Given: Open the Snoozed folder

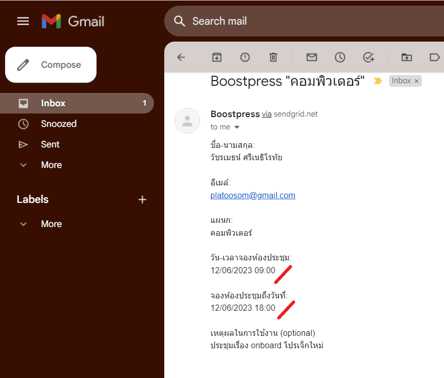Looking at the screenshot, I should [59, 124].
